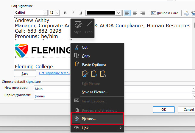Image resolution: width=195 pixels, height=133 pixels.
Task: Select the Fleming logo image
Action: 43,48
